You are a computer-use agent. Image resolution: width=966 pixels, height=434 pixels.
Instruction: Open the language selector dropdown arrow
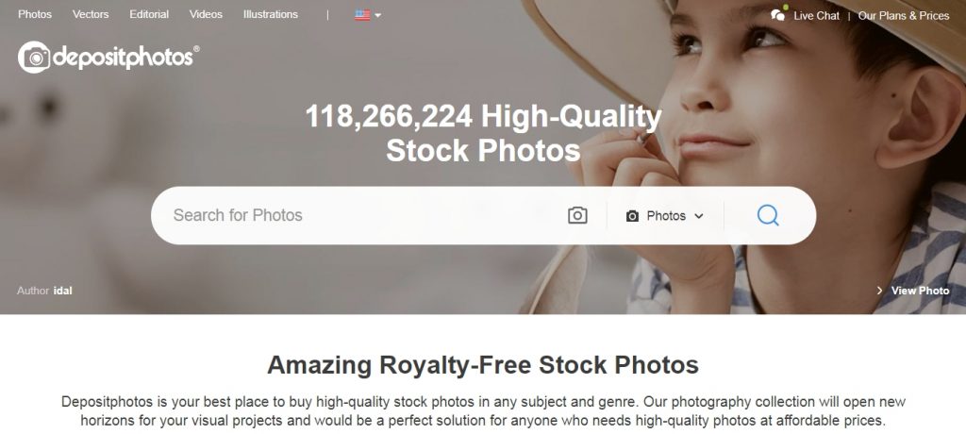(x=377, y=15)
